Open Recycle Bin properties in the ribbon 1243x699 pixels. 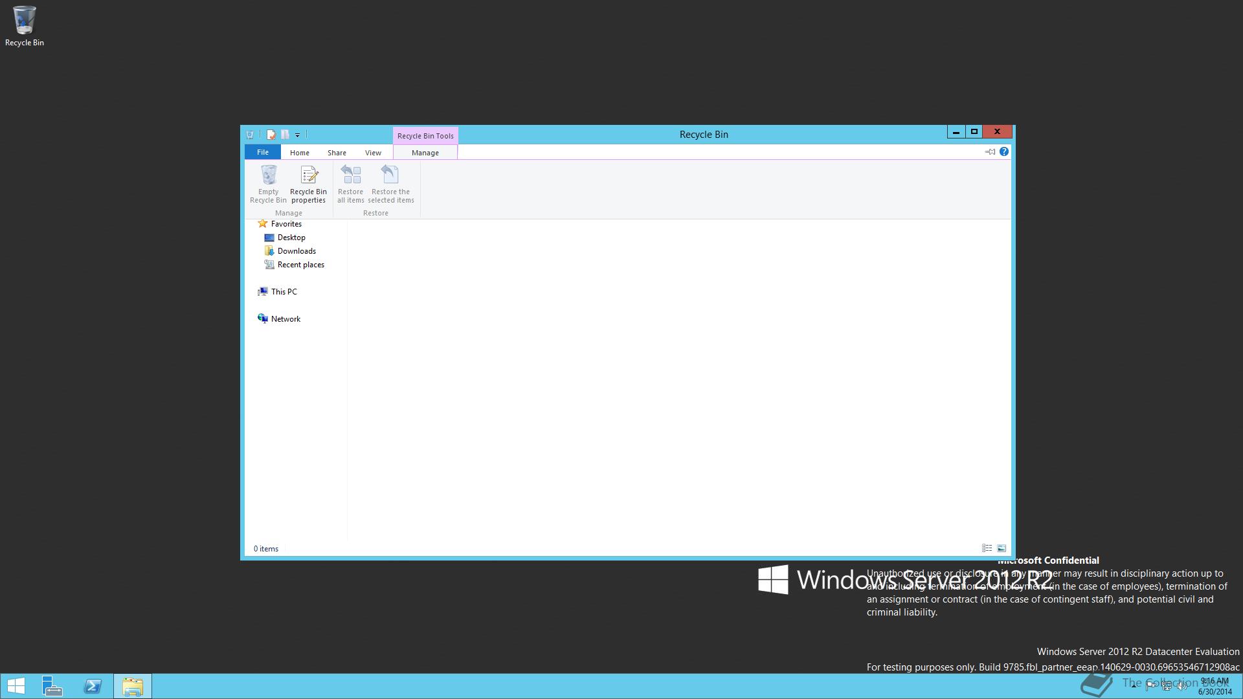308,184
